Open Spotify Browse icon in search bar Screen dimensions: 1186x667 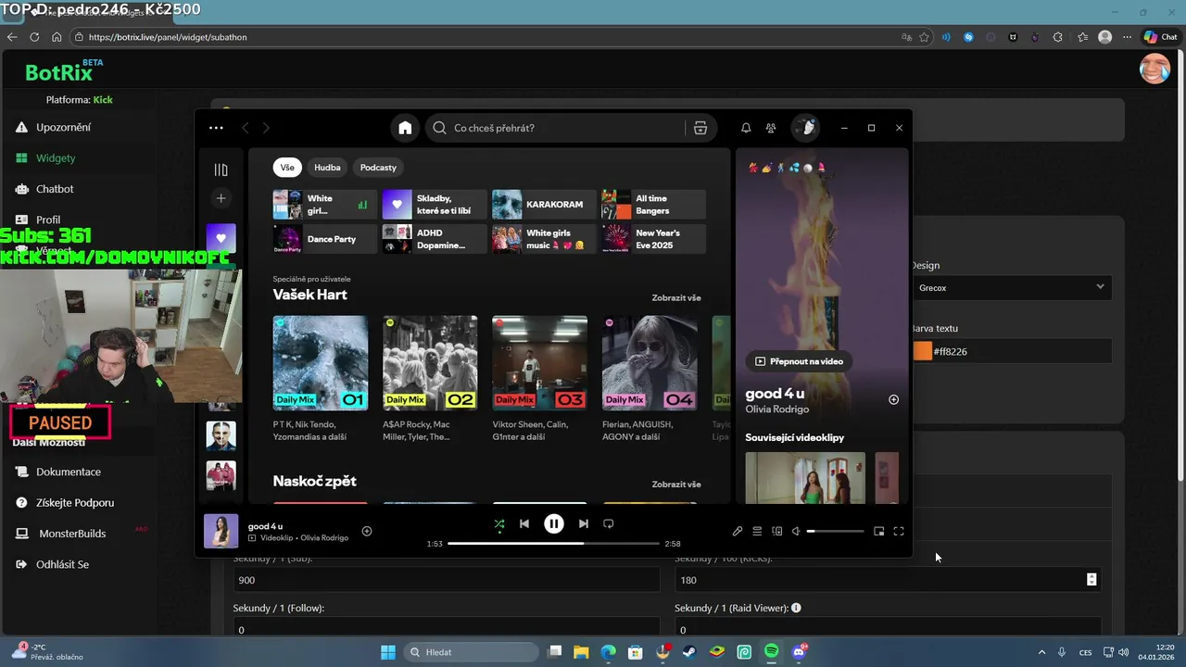[700, 128]
